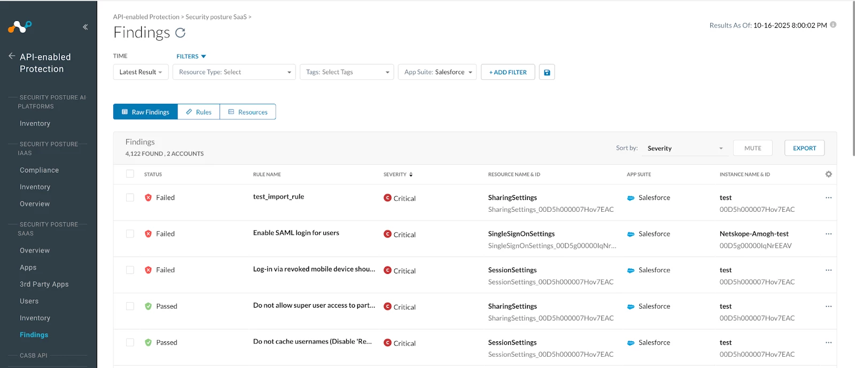Open ellipsis menu for test_import_rule row
This screenshot has width=855, height=368.
828,198
